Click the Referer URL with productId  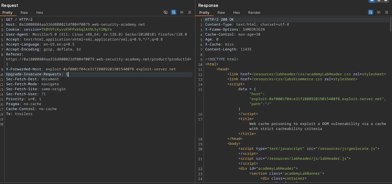[99, 62]
